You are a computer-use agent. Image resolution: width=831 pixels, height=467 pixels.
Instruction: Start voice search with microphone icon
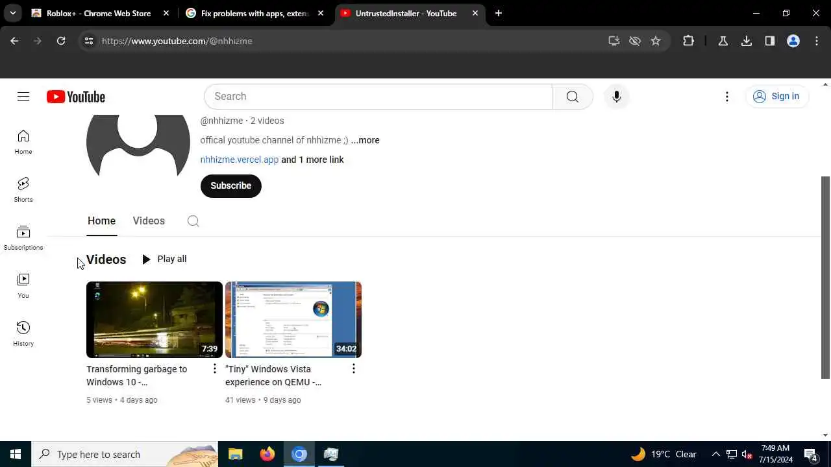616,97
